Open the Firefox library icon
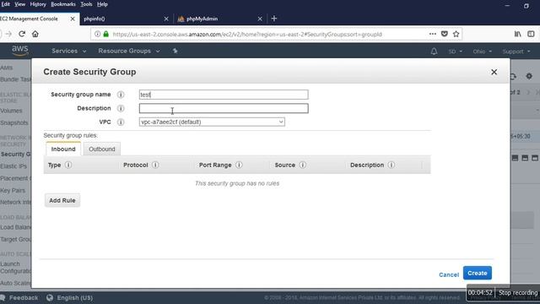 pyautogui.click(x=517, y=34)
